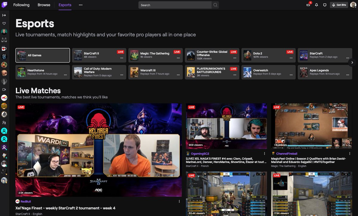This screenshot has height=216, width=358.
Task: Open MagicFest Online stream title
Action: click(308, 160)
